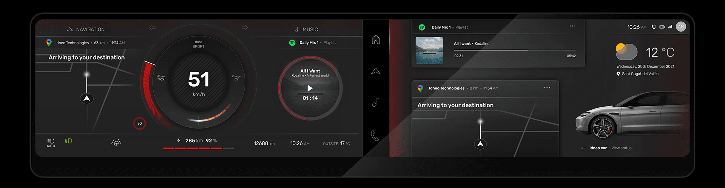Viewport: 725px width, 188px height.
Task: Open Idneo Technologies card options menu
Action: 547,88
